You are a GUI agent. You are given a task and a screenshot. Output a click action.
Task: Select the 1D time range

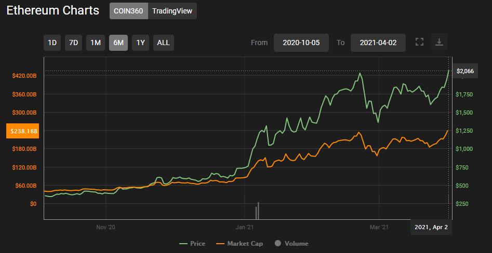coord(52,43)
